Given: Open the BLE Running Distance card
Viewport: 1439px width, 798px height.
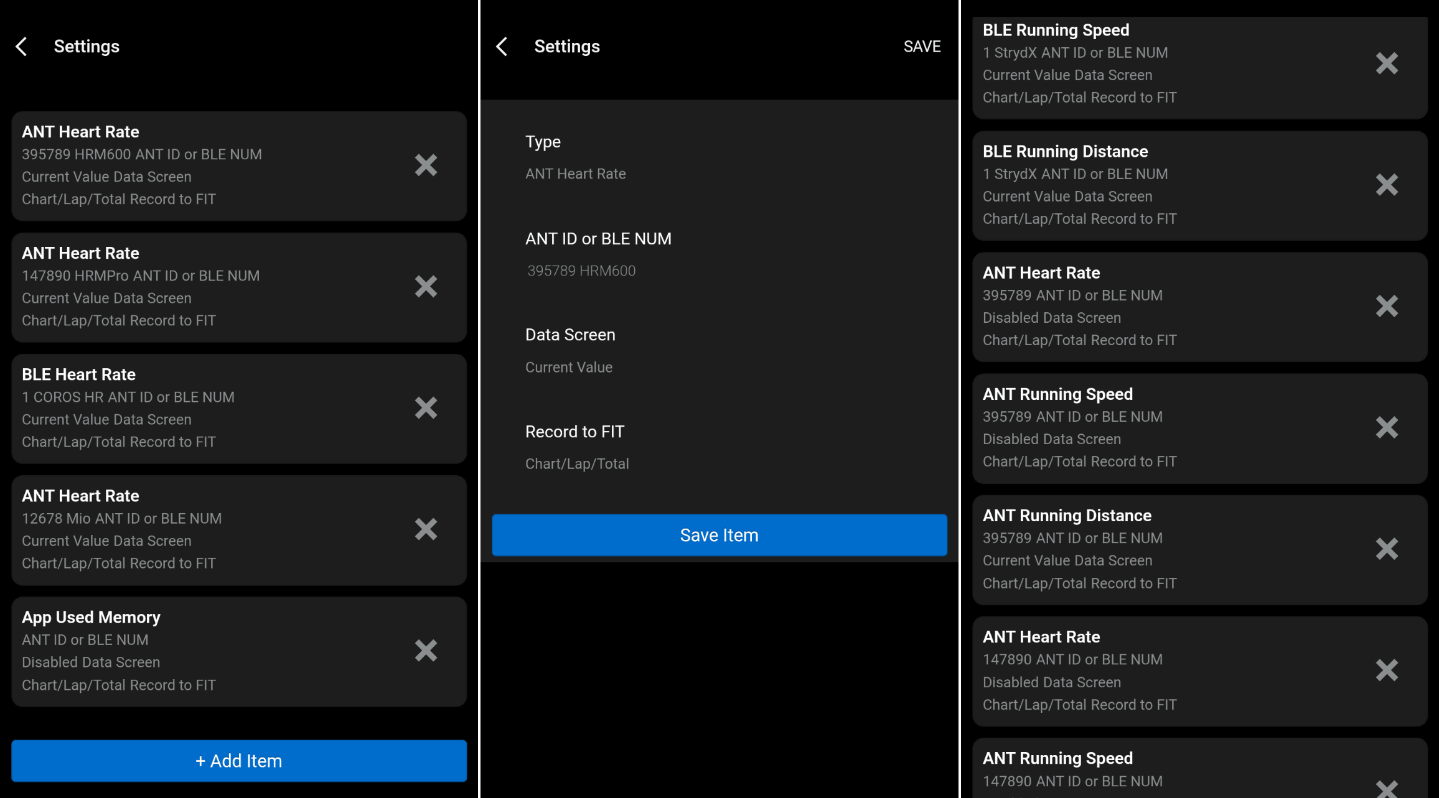Looking at the screenshot, I should [x=1200, y=185].
